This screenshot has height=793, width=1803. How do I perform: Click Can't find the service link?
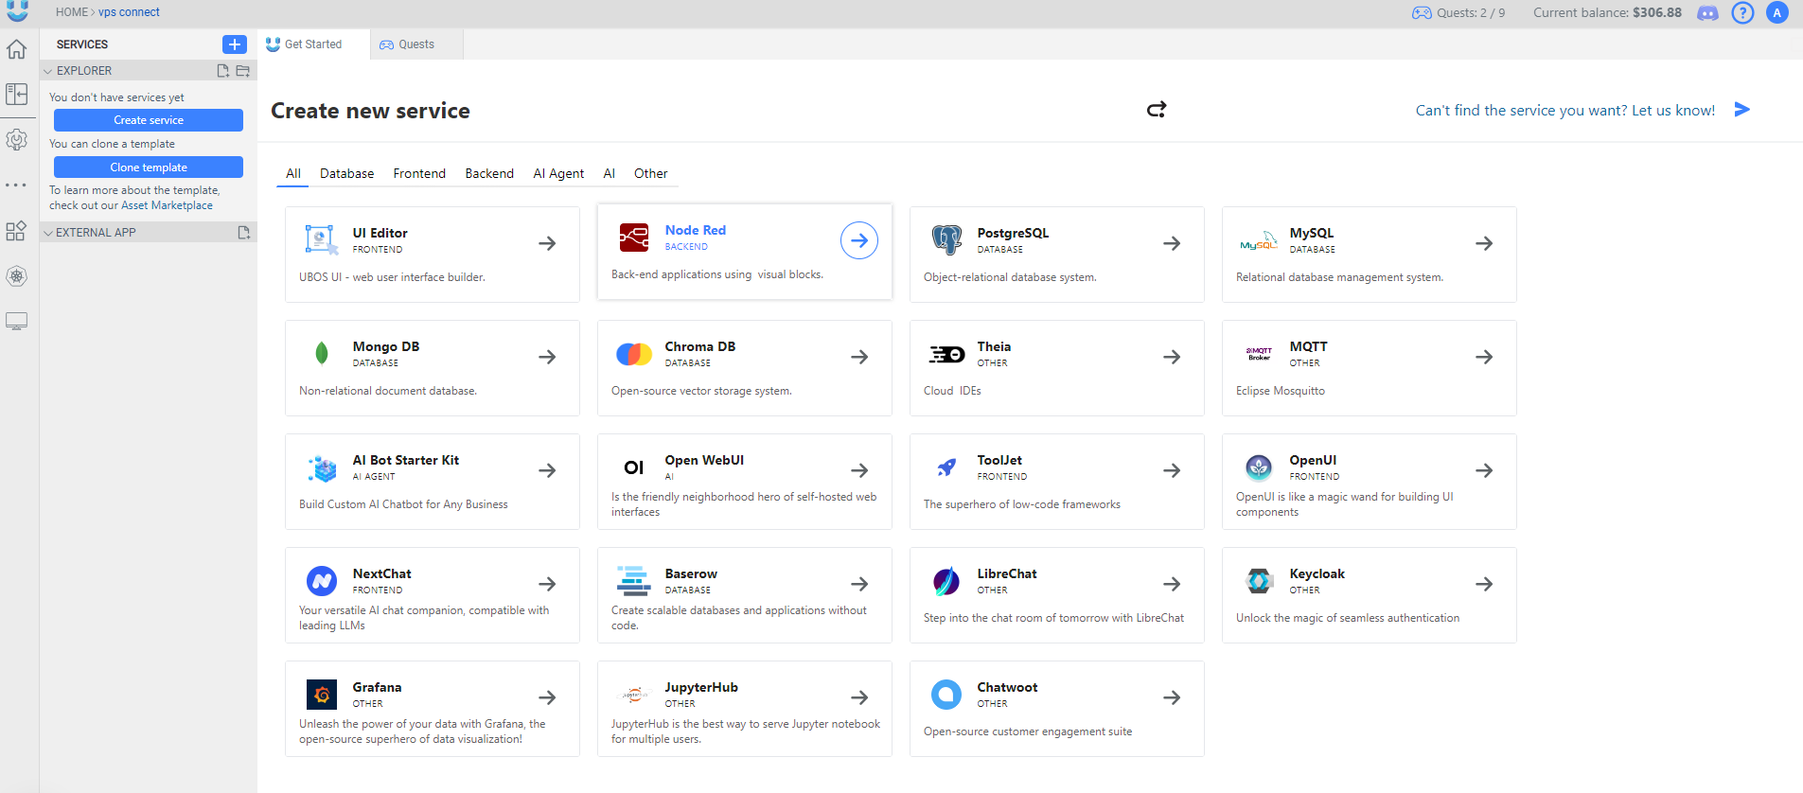1565,110
